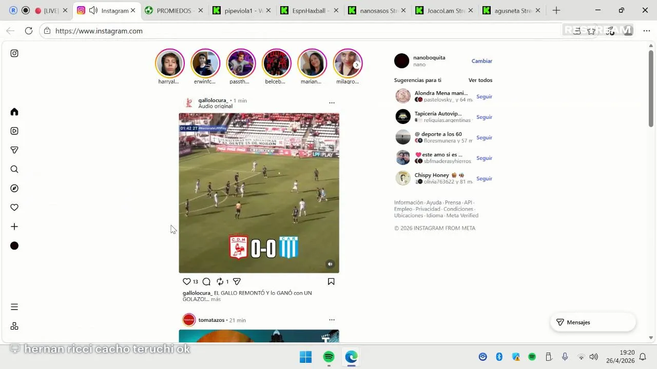Open Notifications heart in sidebar
The width and height of the screenshot is (657, 369).
tap(14, 208)
